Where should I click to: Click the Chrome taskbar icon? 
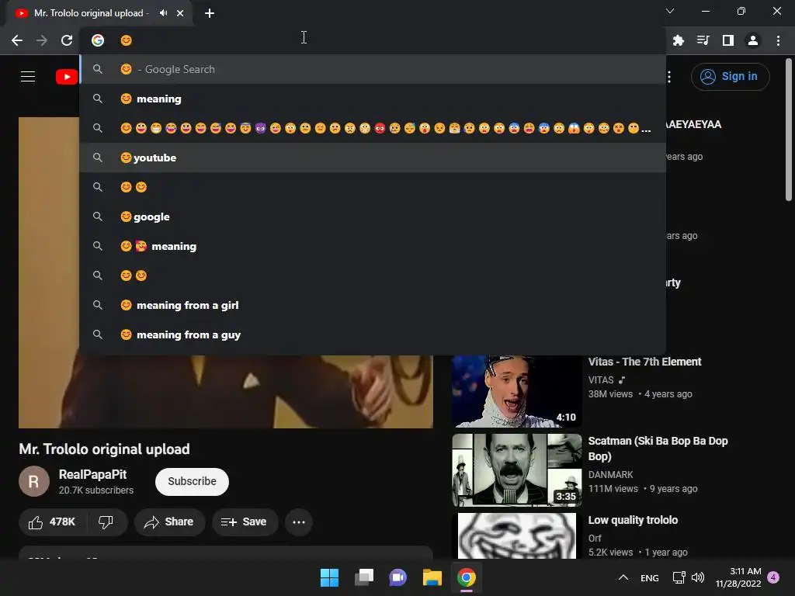coord(467,577)
